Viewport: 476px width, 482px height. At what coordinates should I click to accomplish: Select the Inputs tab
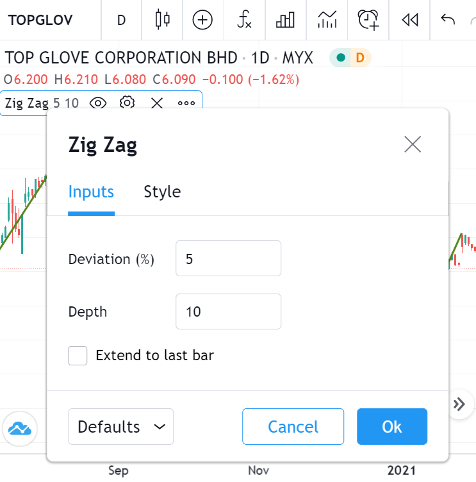click(x=91, y=192)
